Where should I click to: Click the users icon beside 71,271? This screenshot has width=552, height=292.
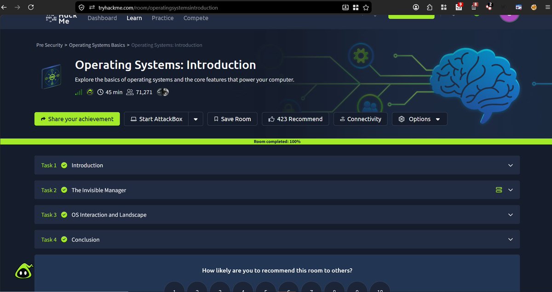pos(130,92)
